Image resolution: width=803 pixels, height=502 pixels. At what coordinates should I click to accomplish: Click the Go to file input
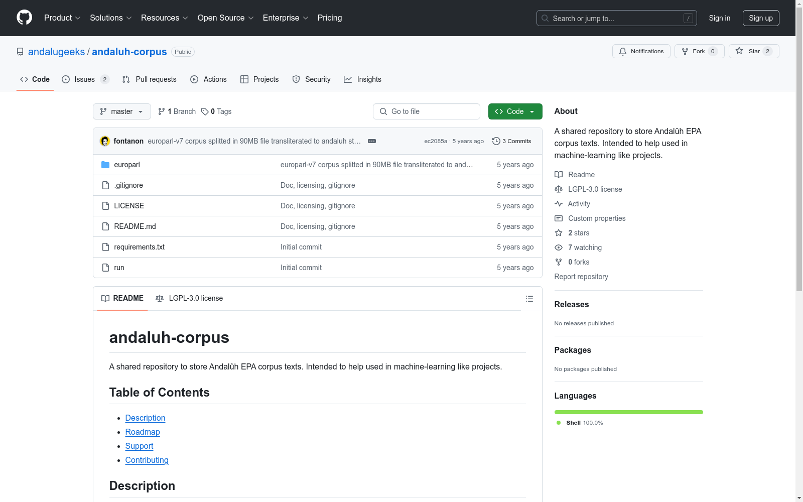[427, 111]
